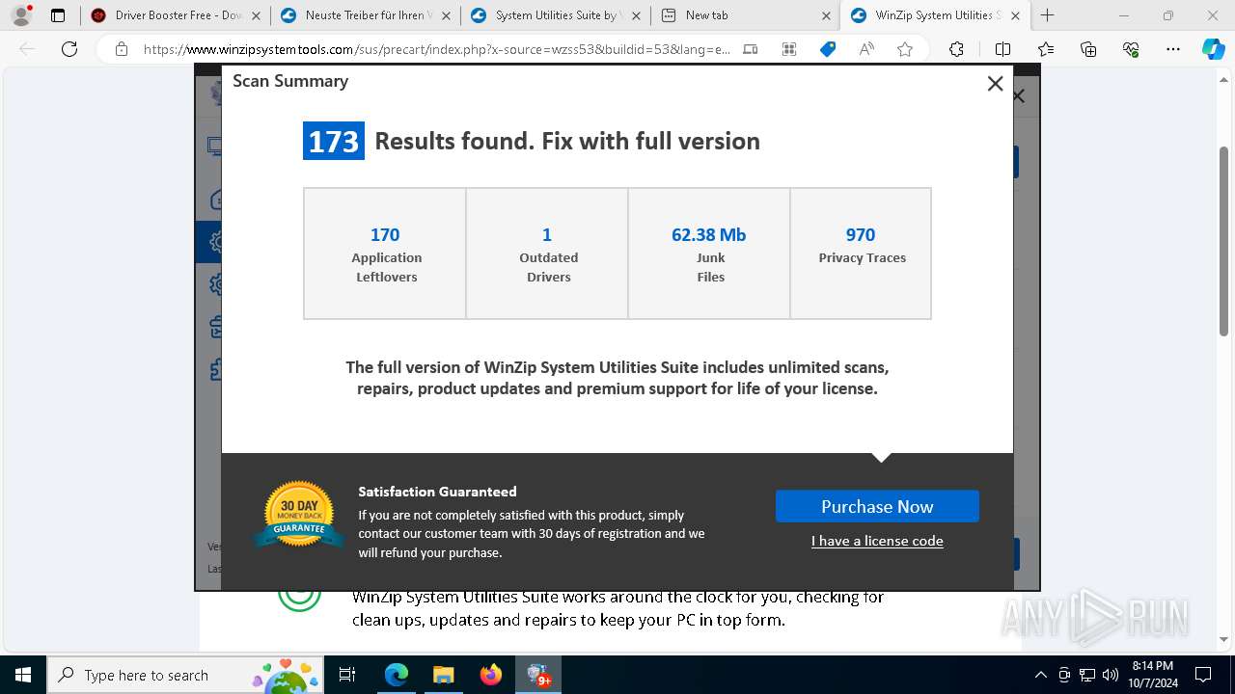Click the Satisfaction Guaranteed heading

(437, 492)
